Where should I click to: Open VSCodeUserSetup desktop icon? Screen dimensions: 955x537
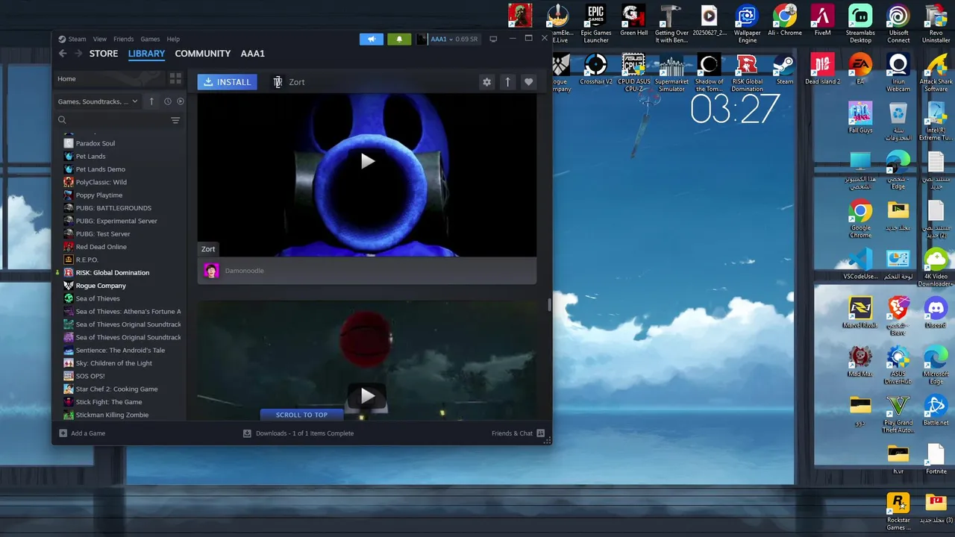[x=860, y=264]
